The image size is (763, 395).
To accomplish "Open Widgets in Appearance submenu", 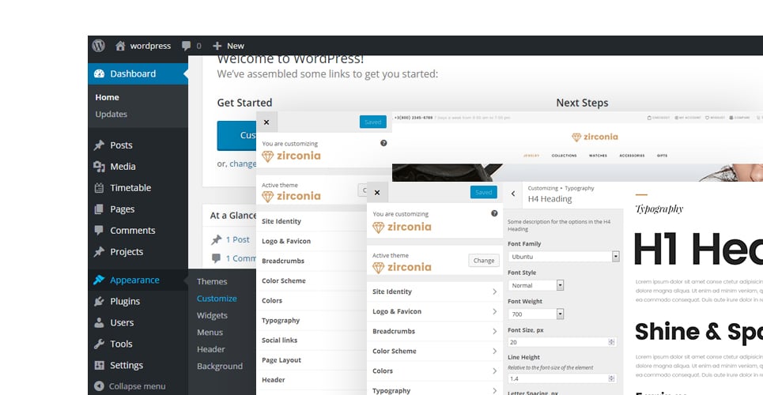I will pos(212,315).
